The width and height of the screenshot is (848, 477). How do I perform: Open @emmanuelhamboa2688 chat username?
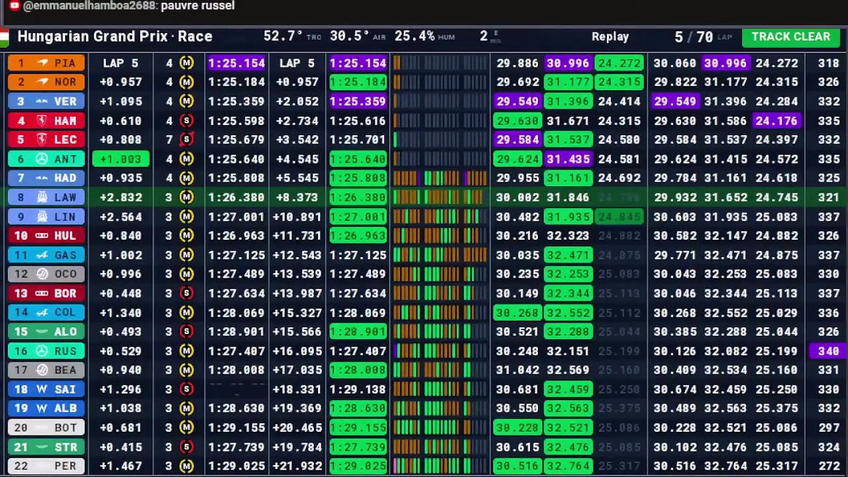pyautogui.click(x=91, y=6)
